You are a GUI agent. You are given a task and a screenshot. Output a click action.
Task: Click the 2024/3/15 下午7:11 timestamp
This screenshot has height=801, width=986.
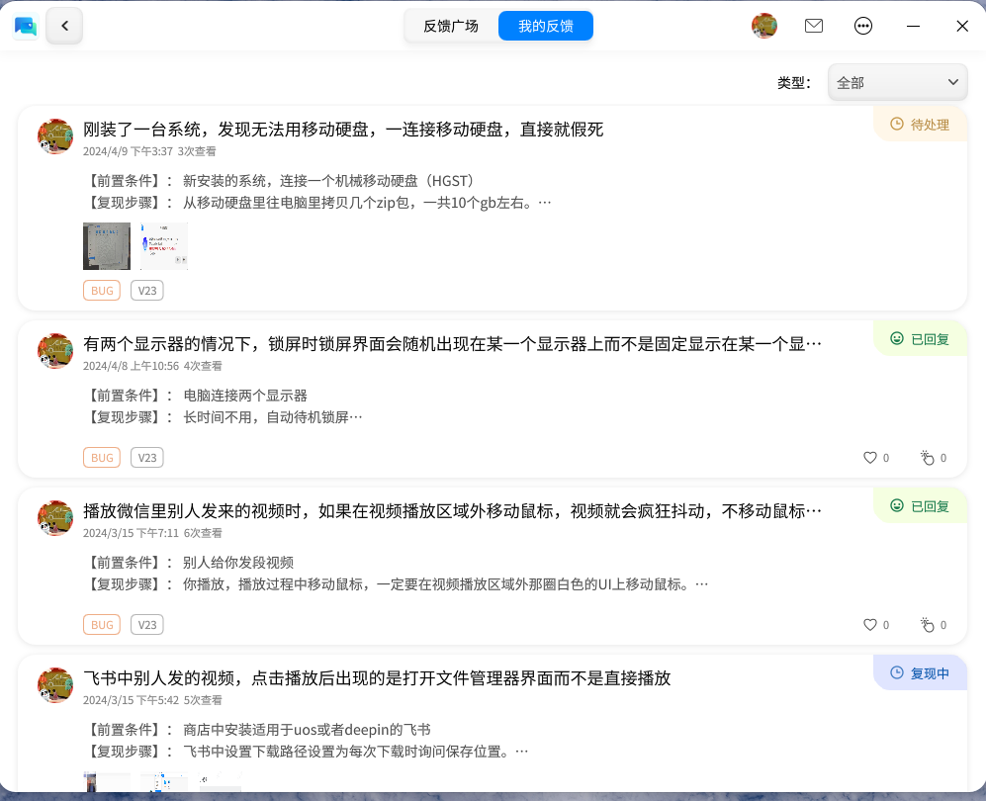[x=131, y=533]
